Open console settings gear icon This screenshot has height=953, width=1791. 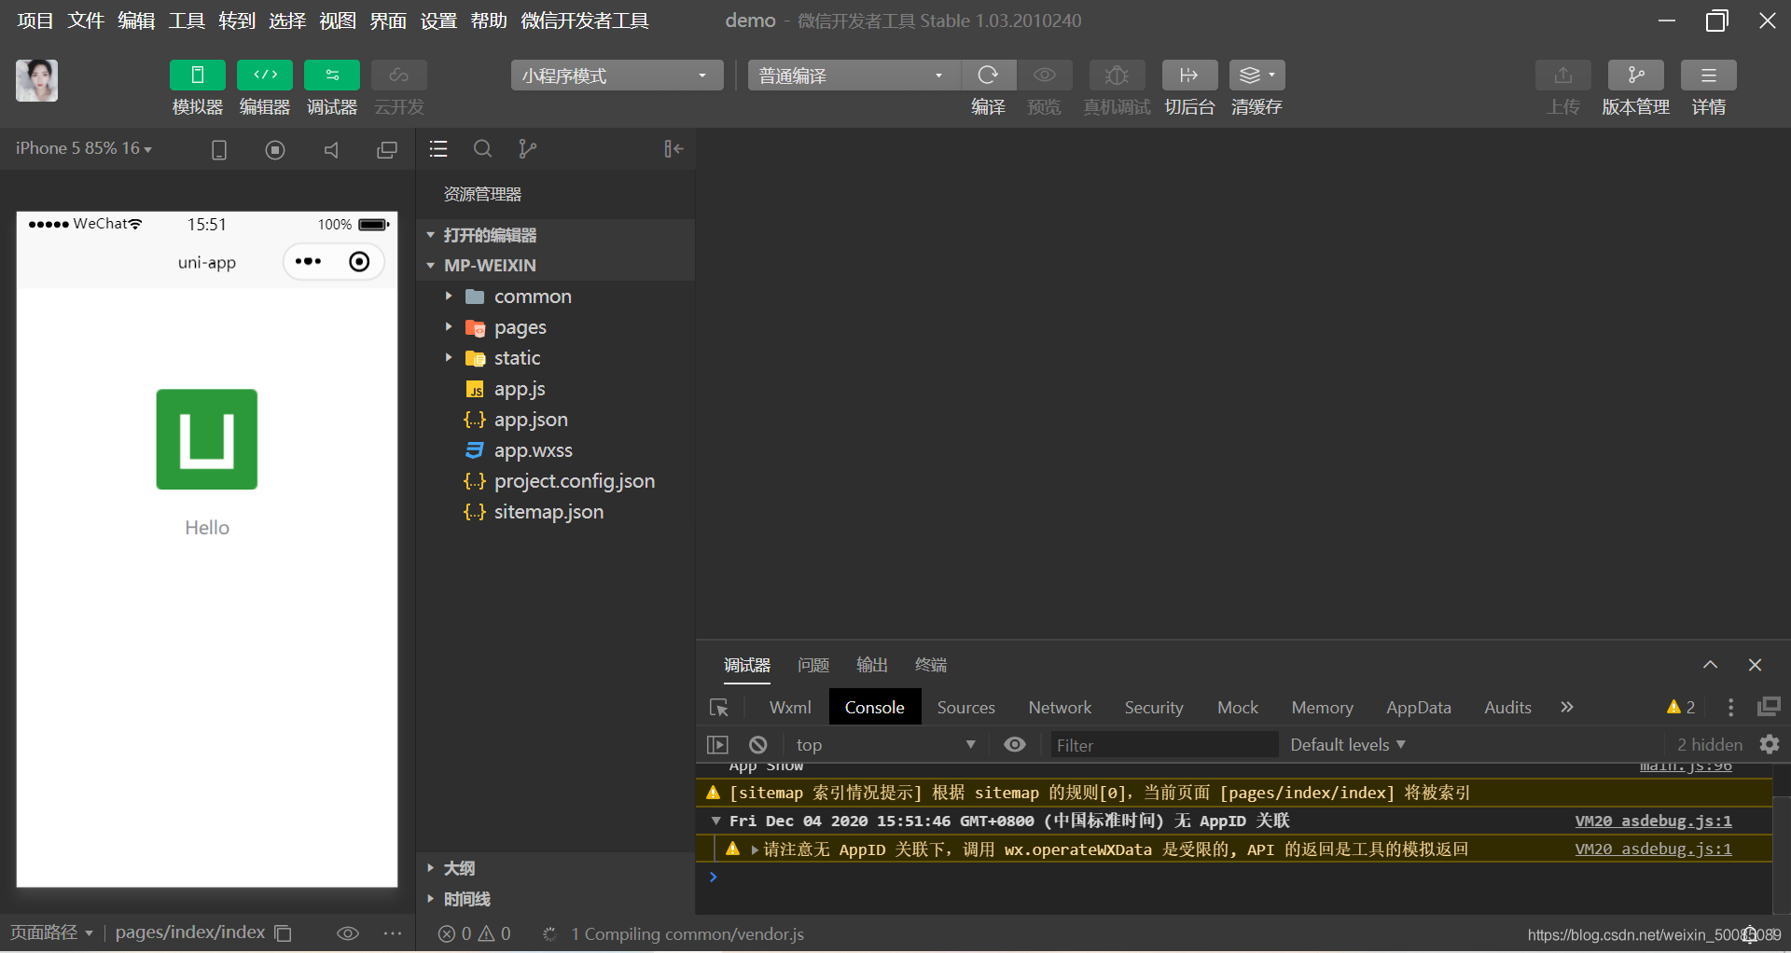[1770, 744]
